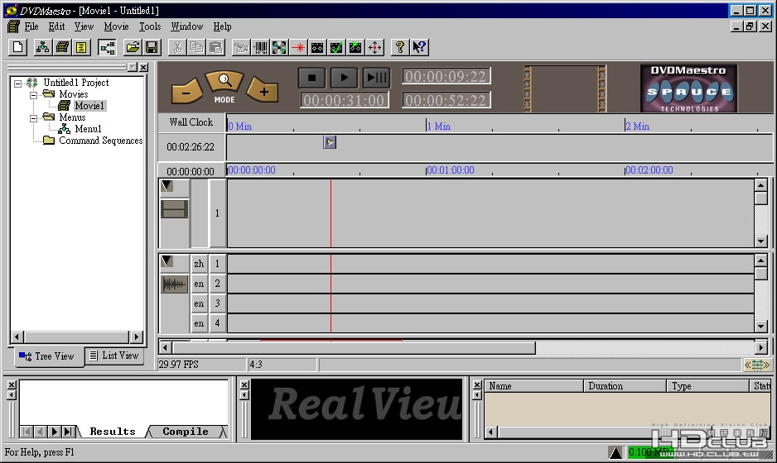This screenshot has width=777, height=463.
Task: Click the four-way arrows toolbar icon
Action: pyautogui.click(x=375, y=47)
